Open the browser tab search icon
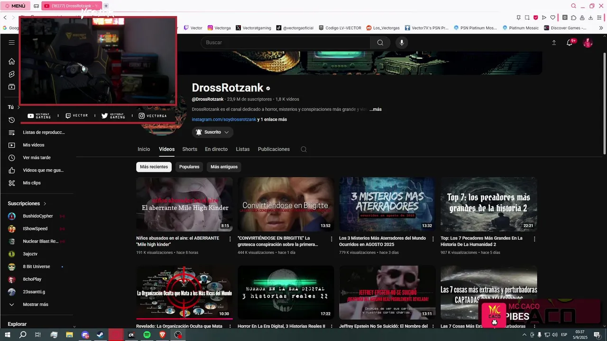The image size is (607, 341). (573, 6)
